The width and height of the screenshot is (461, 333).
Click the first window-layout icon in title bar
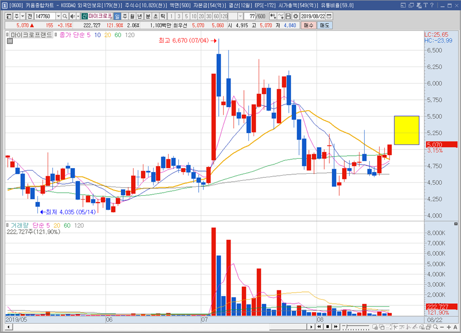tap(404, 5)
